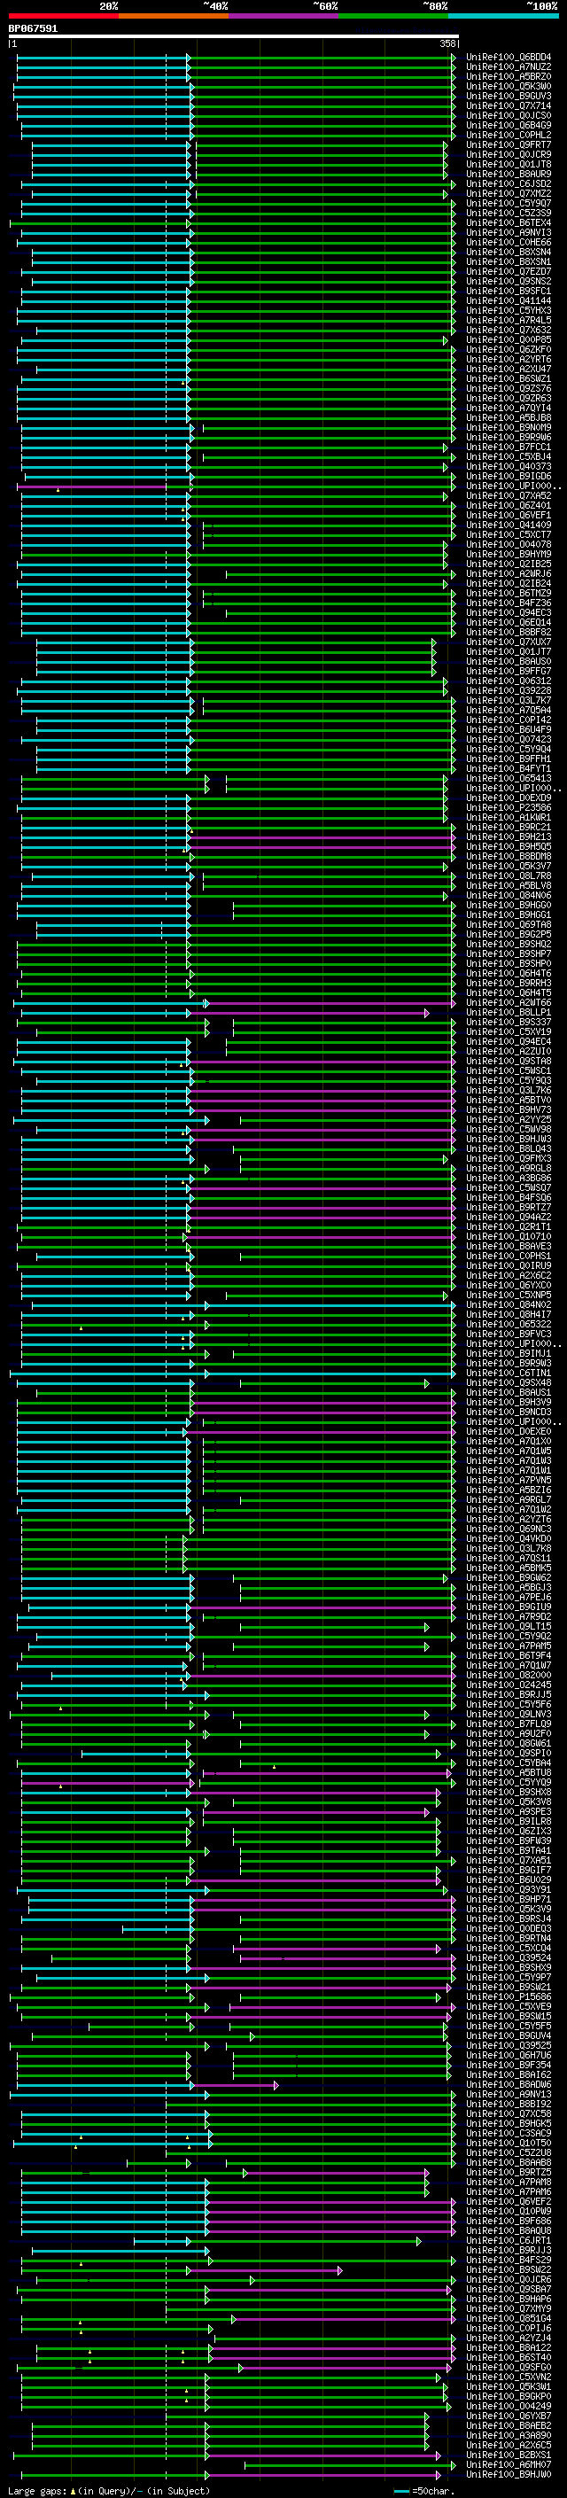
Task: Select the UniRef100_Q41144 label
Action: coord(509,300)
